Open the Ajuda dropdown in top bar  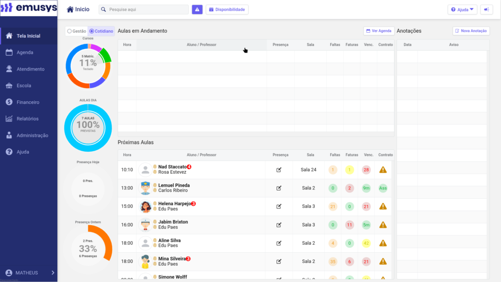point(462,10)
